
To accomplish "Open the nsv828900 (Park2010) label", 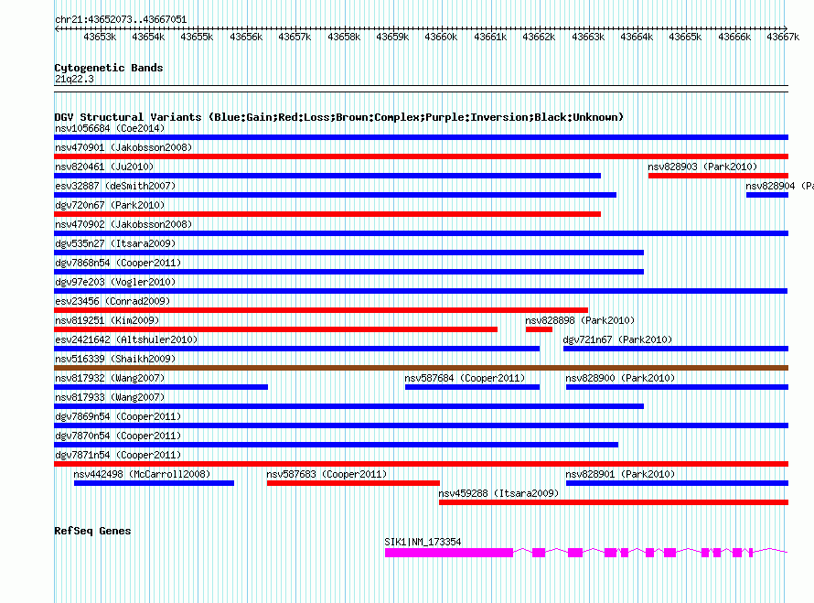I will [620, 378].
